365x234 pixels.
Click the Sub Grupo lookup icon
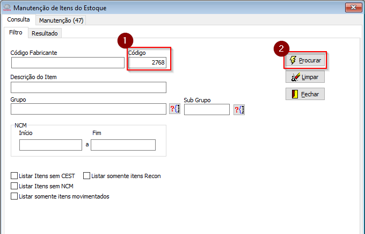[x=239, y=110]
